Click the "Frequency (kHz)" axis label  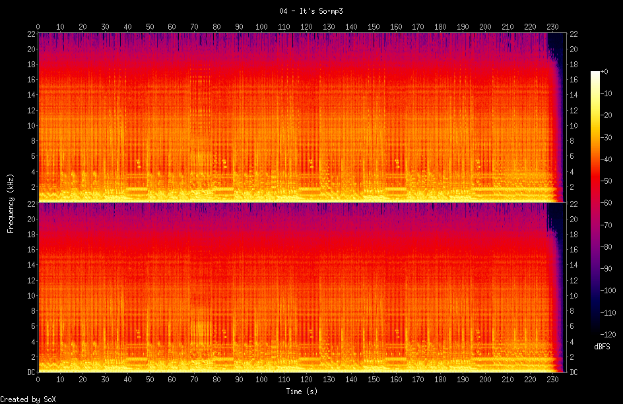tap(11, 202)
